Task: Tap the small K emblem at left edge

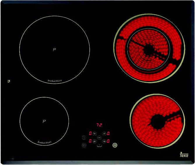Action: (9, 81)
